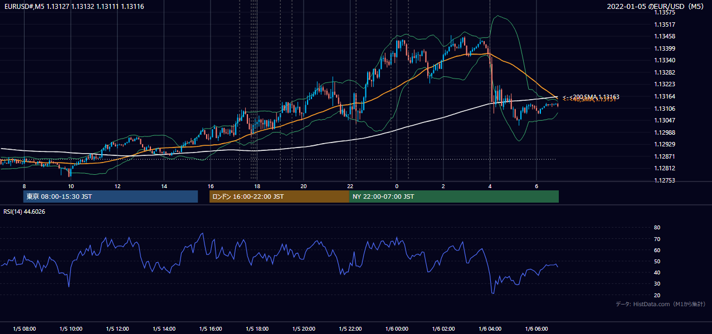Select the 1.13164 price axis label
This screenshot has height=334, width=712.
pyautogui.click(x=664, y=96)
